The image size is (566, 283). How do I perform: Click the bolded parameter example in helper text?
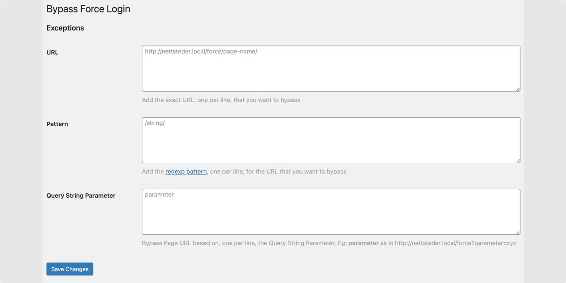(363, 243)
